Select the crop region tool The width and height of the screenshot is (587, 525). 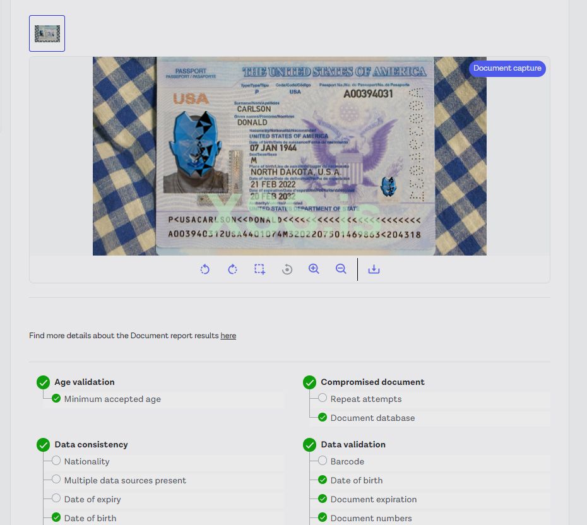pyautogui.click(x=259, y=269)
